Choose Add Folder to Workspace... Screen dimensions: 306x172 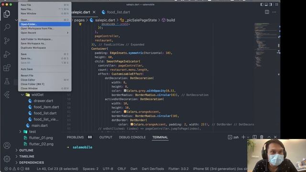[x=44, y=39]
